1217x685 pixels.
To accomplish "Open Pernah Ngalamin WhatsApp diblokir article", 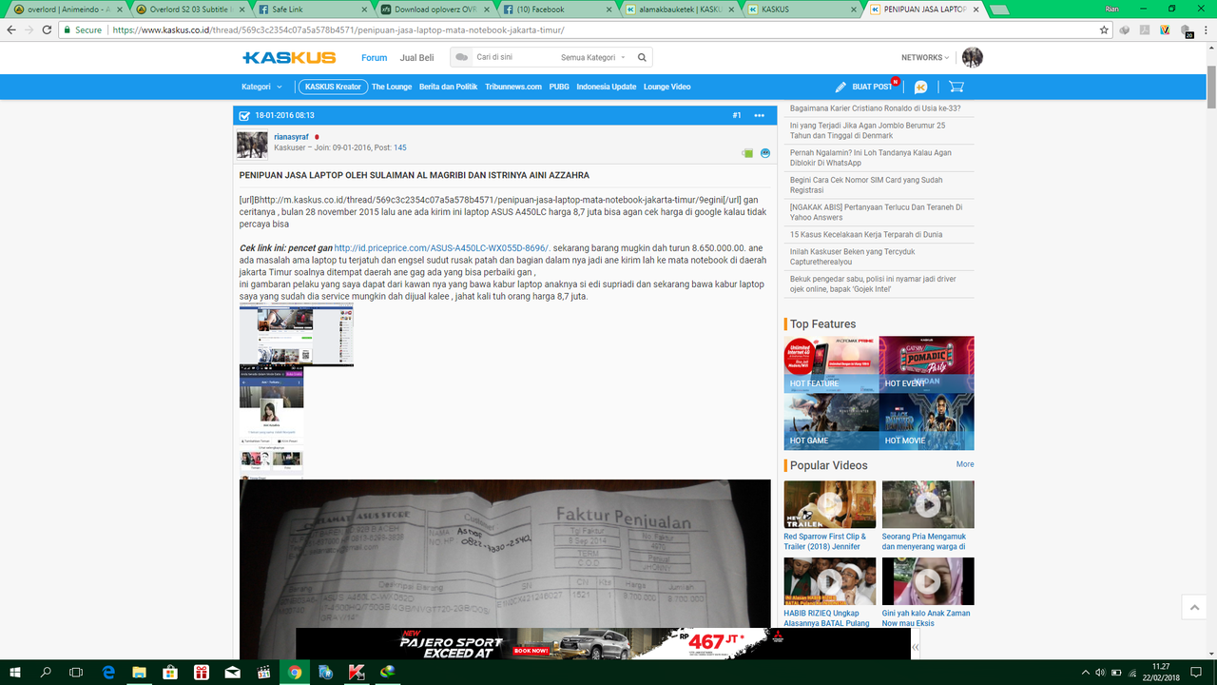I will click(x=870, y=157).
